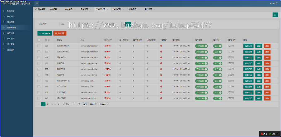Click the ID column sort arrows
The image size is (281, 137).
coord(49,40)
